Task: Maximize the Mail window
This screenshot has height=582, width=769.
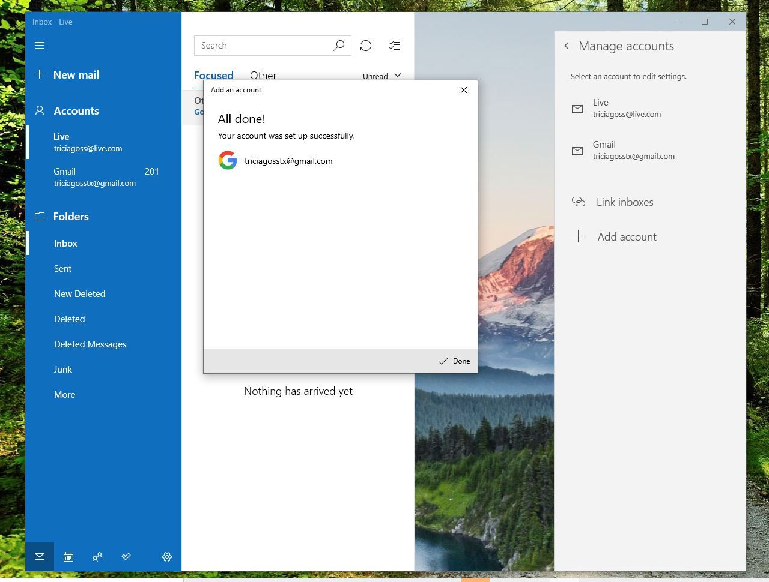Action: tap(705, 22)
